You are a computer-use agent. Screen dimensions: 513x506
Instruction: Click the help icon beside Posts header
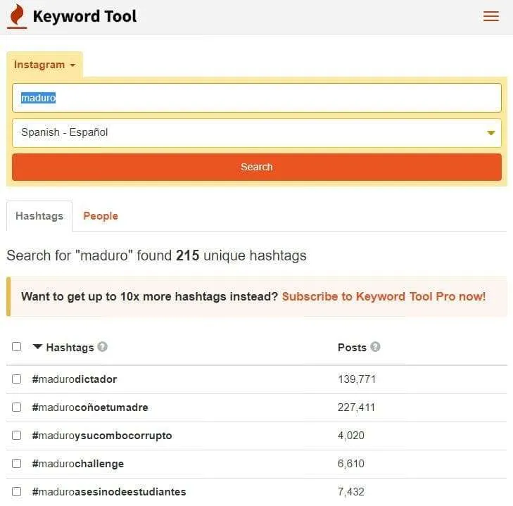[x=375, y=347]
